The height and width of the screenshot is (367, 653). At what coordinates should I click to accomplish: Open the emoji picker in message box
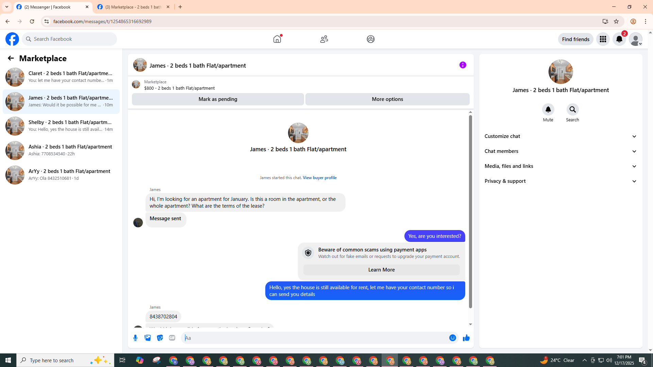click(452, 338)
